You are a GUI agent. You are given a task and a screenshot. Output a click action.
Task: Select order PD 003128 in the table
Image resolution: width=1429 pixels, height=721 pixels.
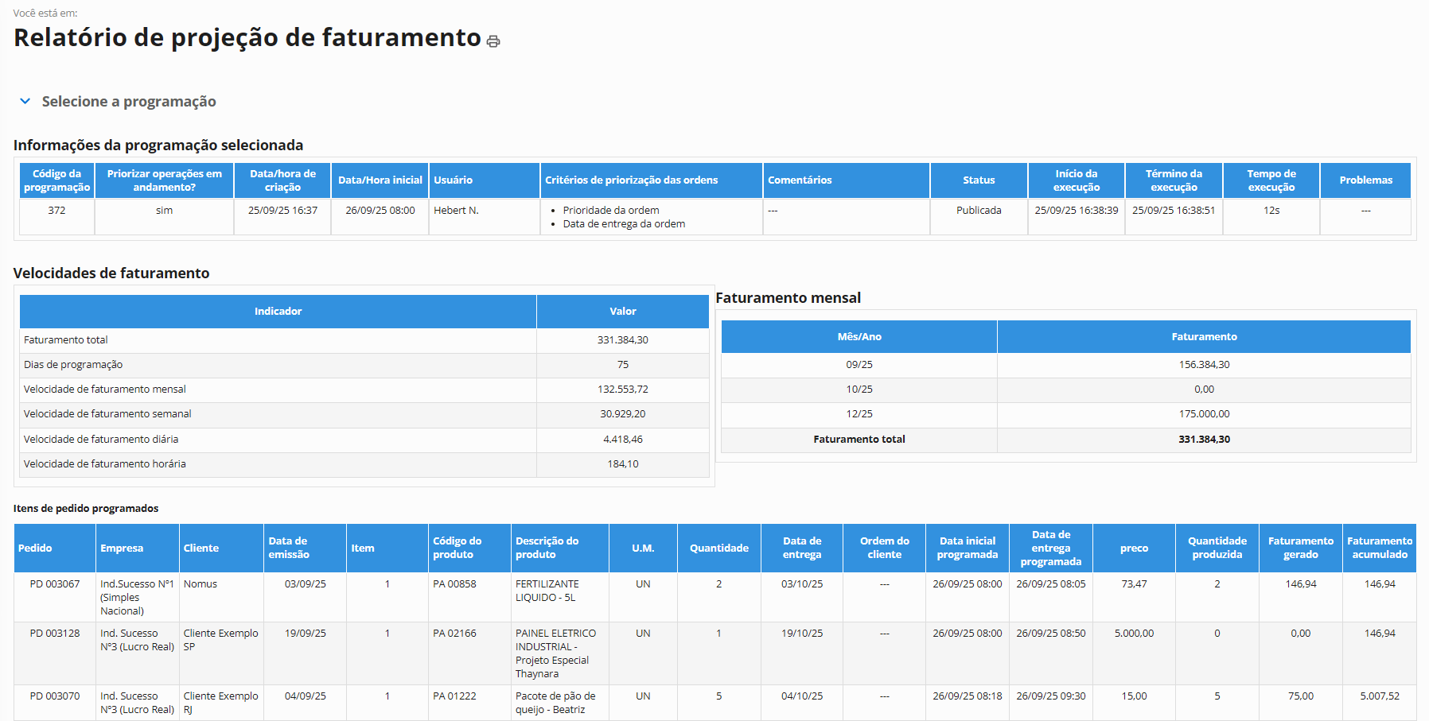pyautogui.click(x=55, y=634)
